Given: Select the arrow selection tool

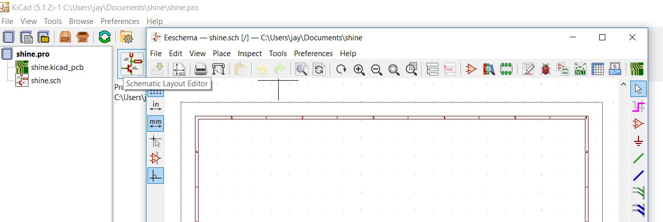Looking at the screenshot, I should point(638,89).
